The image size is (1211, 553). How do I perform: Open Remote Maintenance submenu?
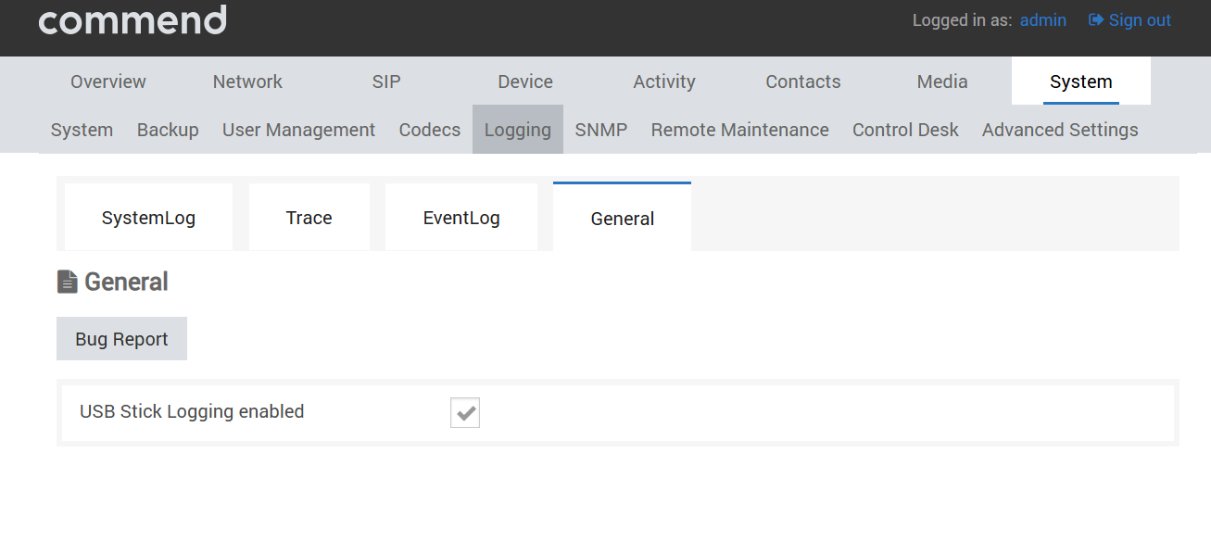(740, 130)
